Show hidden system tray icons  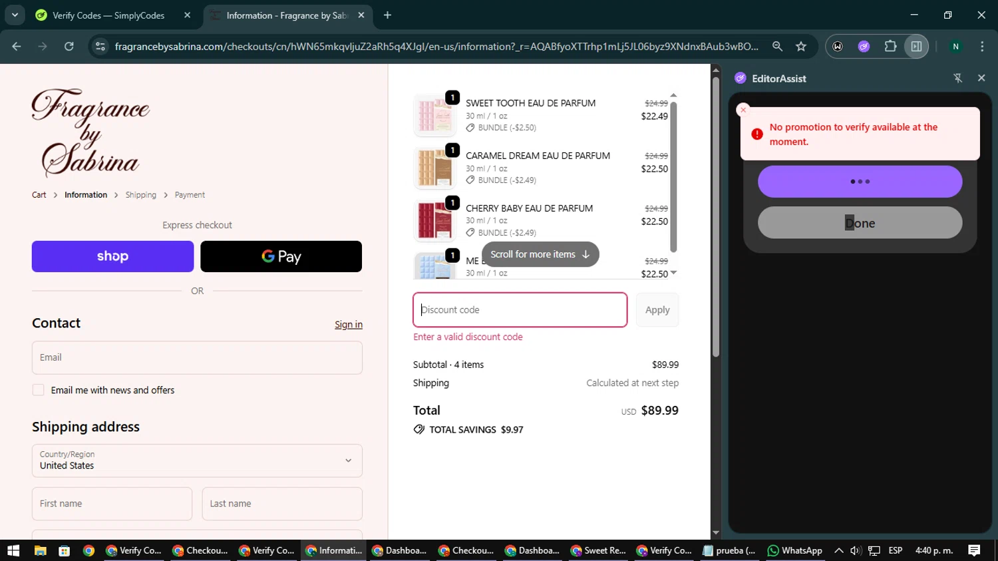click(x=839, y=550)
